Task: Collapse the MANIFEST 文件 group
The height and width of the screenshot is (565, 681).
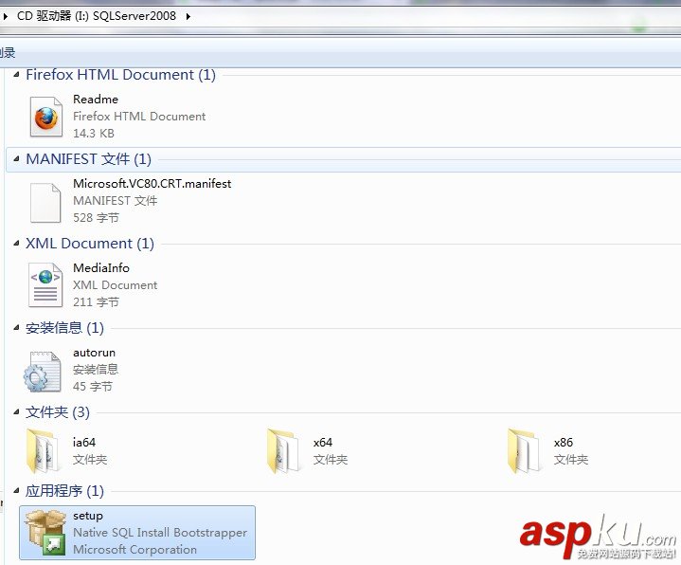Action: point(16,159)
